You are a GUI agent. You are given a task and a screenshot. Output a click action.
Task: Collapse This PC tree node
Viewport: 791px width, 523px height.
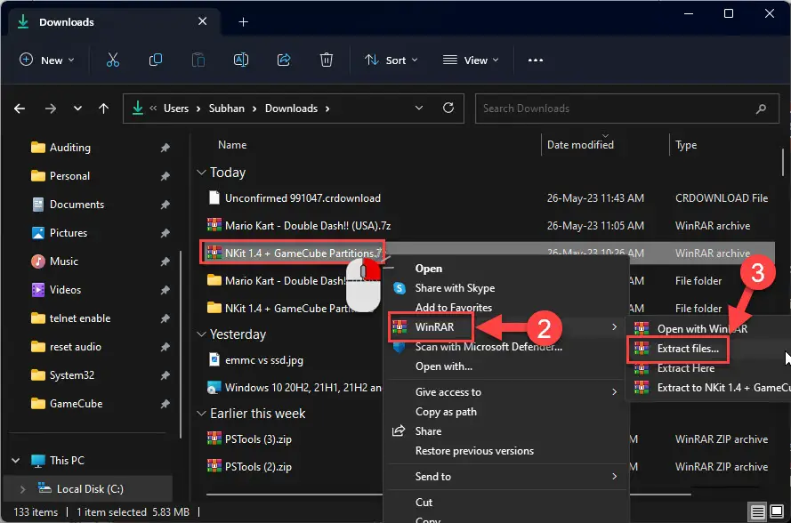16,461
